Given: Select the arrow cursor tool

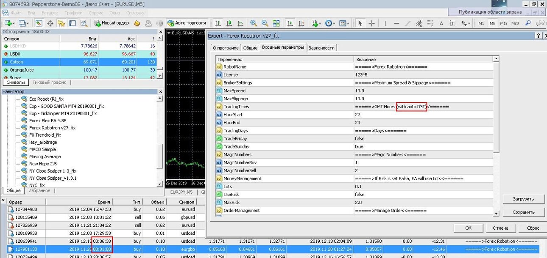Looking at the screenshot, I should pos(360,23).
